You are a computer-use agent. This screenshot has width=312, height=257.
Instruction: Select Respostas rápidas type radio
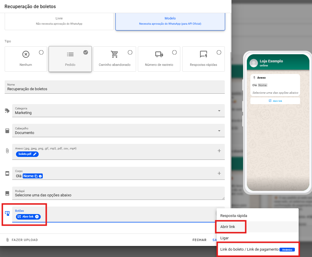tap(219, 53)
